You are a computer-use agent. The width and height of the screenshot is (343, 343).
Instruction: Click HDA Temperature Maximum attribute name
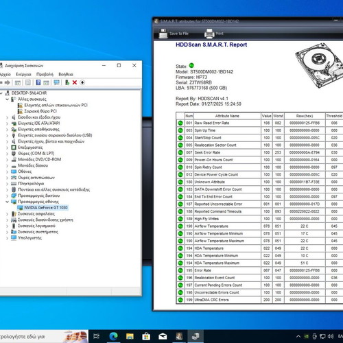pyautogui.click(x=217, y=263)
